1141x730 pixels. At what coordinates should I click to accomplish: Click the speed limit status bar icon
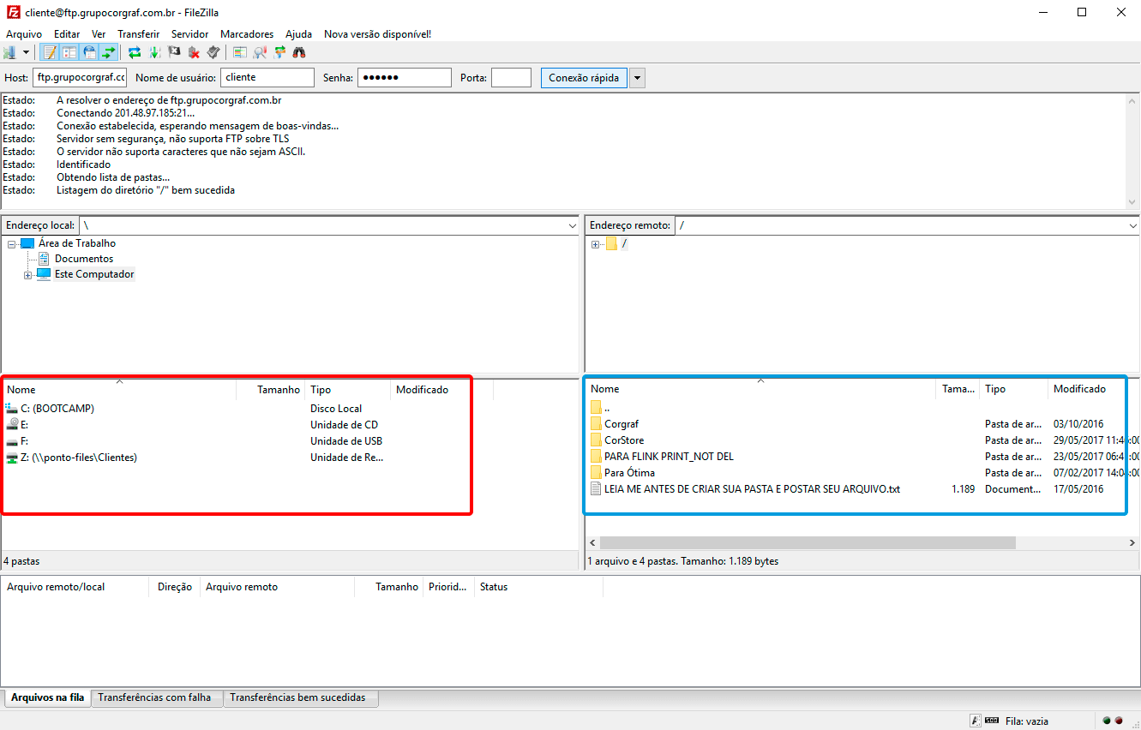tap(992, 721)
